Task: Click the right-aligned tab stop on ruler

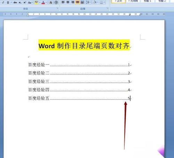Action: [x=130, y=15]
